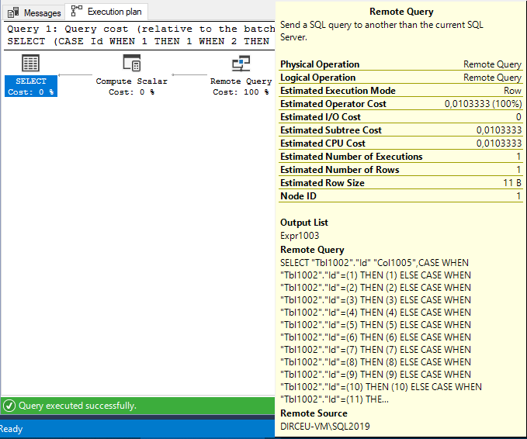This screenshot has width=527, height=439.
Task: Click the Remote Source heading
Action: coord(314,413)
